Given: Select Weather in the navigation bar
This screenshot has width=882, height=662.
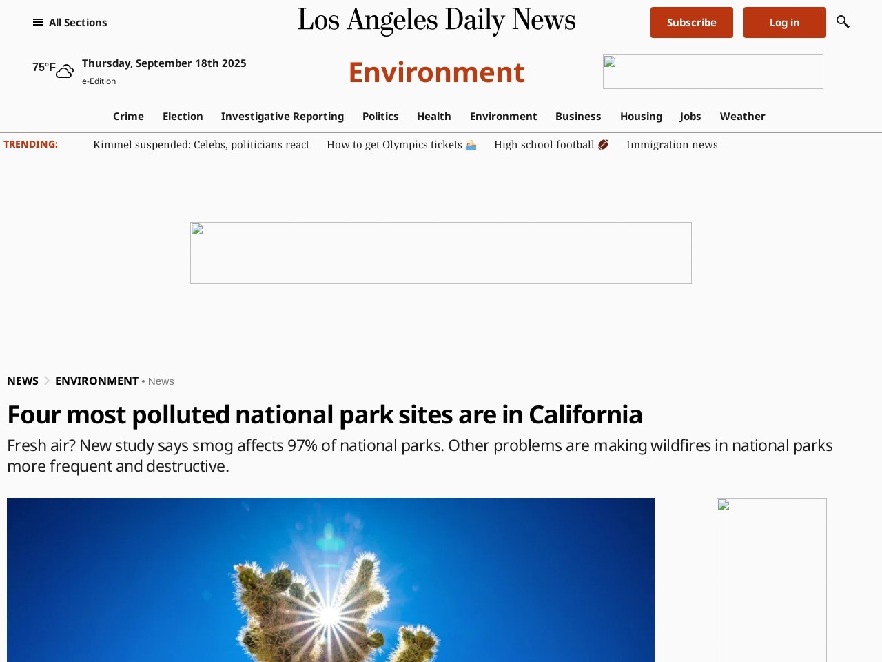Looking at the screenshot, I should [742, 116].
